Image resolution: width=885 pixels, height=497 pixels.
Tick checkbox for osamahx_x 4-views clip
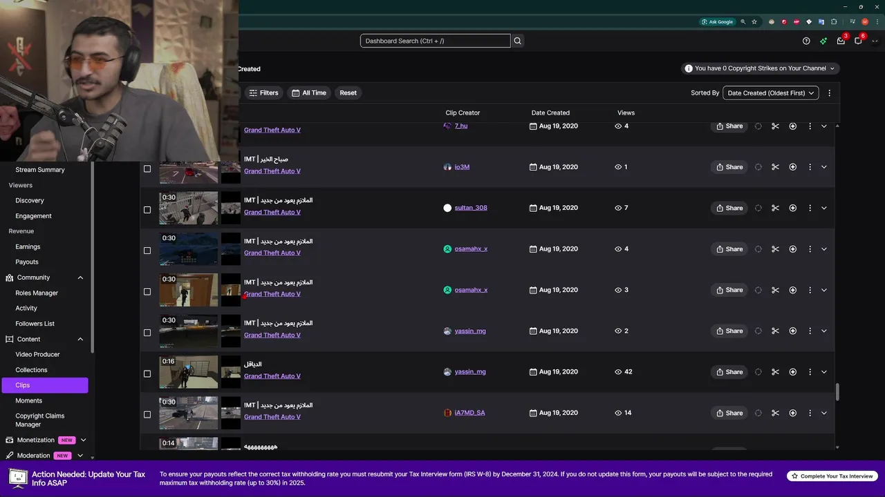(x=147, y=251)
